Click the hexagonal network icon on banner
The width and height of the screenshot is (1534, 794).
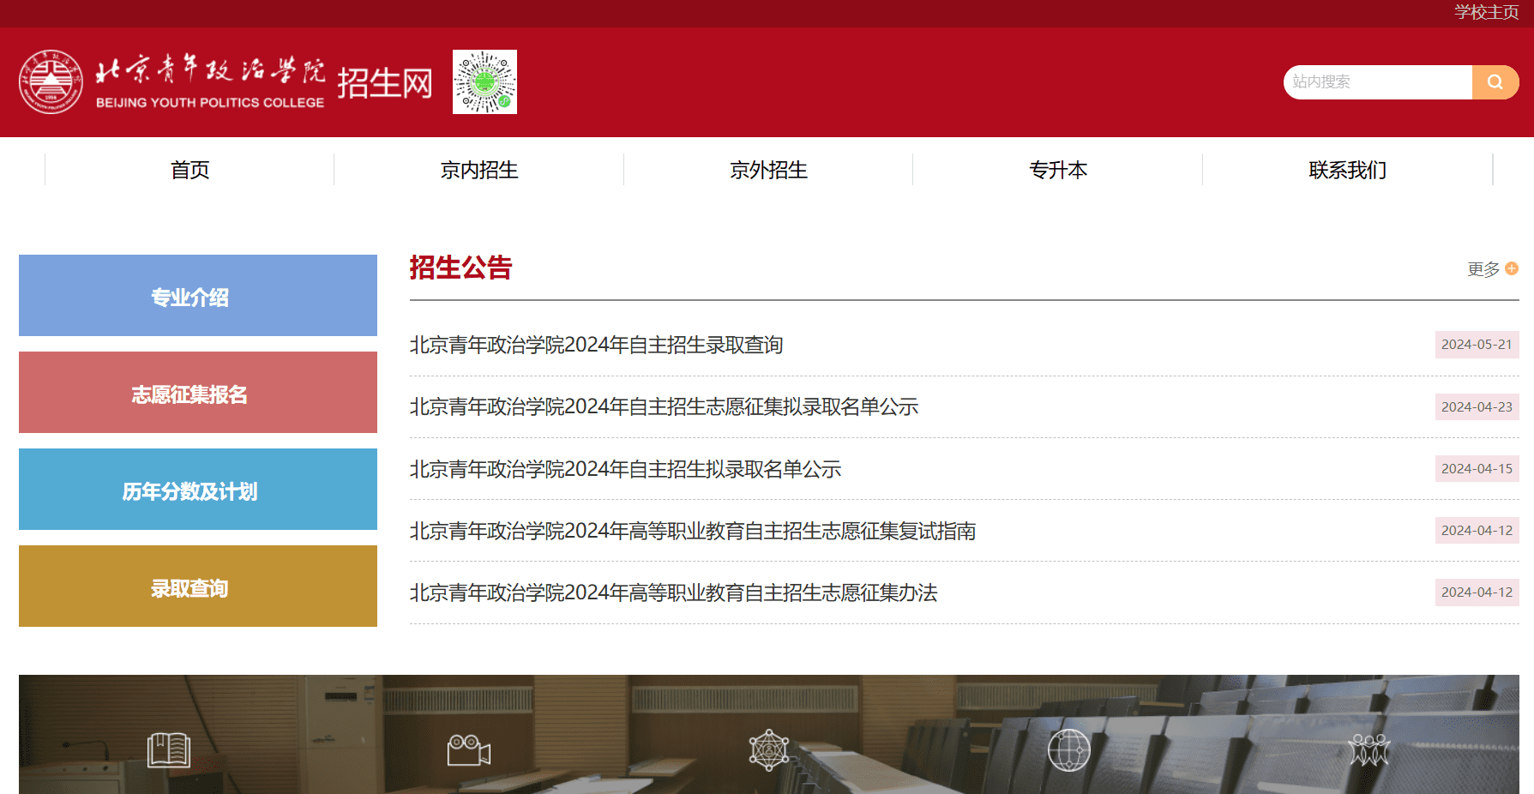coord(769,750)
